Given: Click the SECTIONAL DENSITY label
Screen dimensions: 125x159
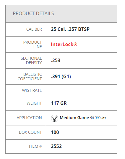Looking at the screenshot, I should (31, 61).
